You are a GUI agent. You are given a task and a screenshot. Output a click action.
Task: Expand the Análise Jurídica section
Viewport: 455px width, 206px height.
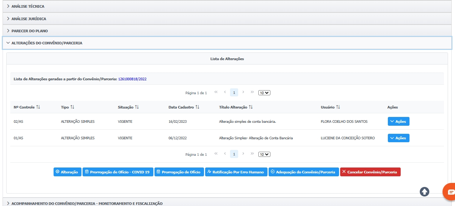[x=29, y=19]
